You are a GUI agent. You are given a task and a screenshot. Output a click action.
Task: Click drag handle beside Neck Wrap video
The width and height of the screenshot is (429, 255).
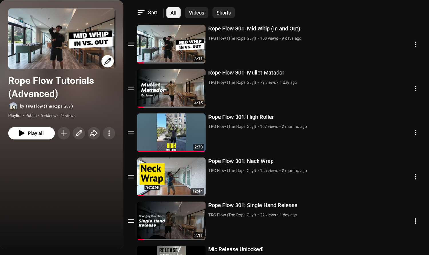tap(131, 177)
